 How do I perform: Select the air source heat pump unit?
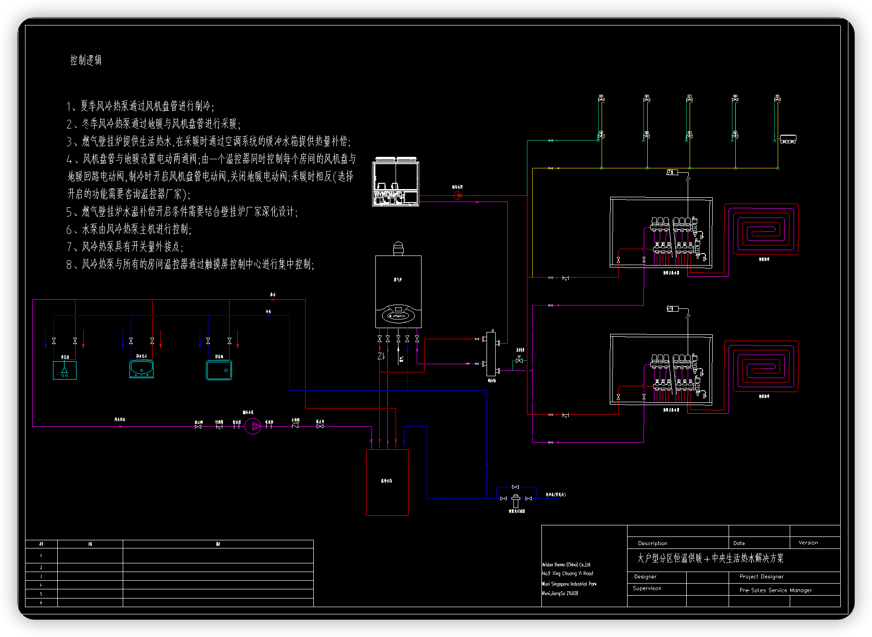(x=396, y=182)
